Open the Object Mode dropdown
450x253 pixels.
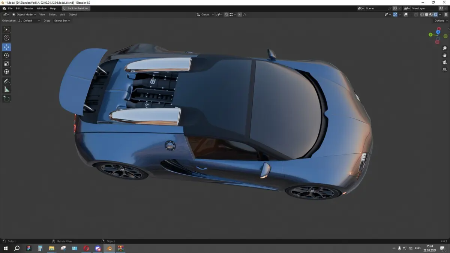pos(24,15)
